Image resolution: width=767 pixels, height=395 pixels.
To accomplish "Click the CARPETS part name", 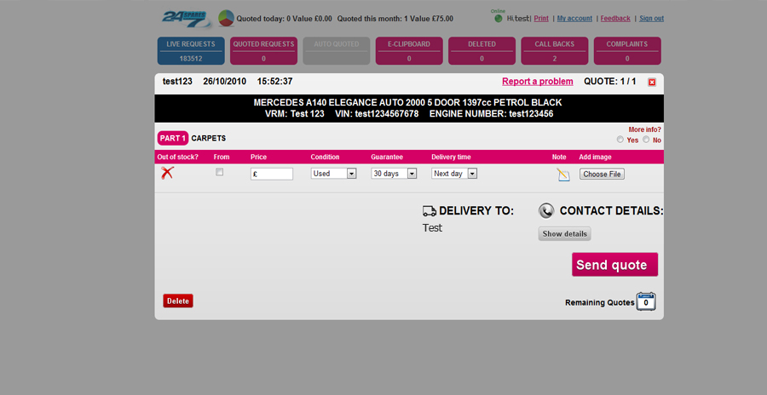I will click(x=209, y=139).
